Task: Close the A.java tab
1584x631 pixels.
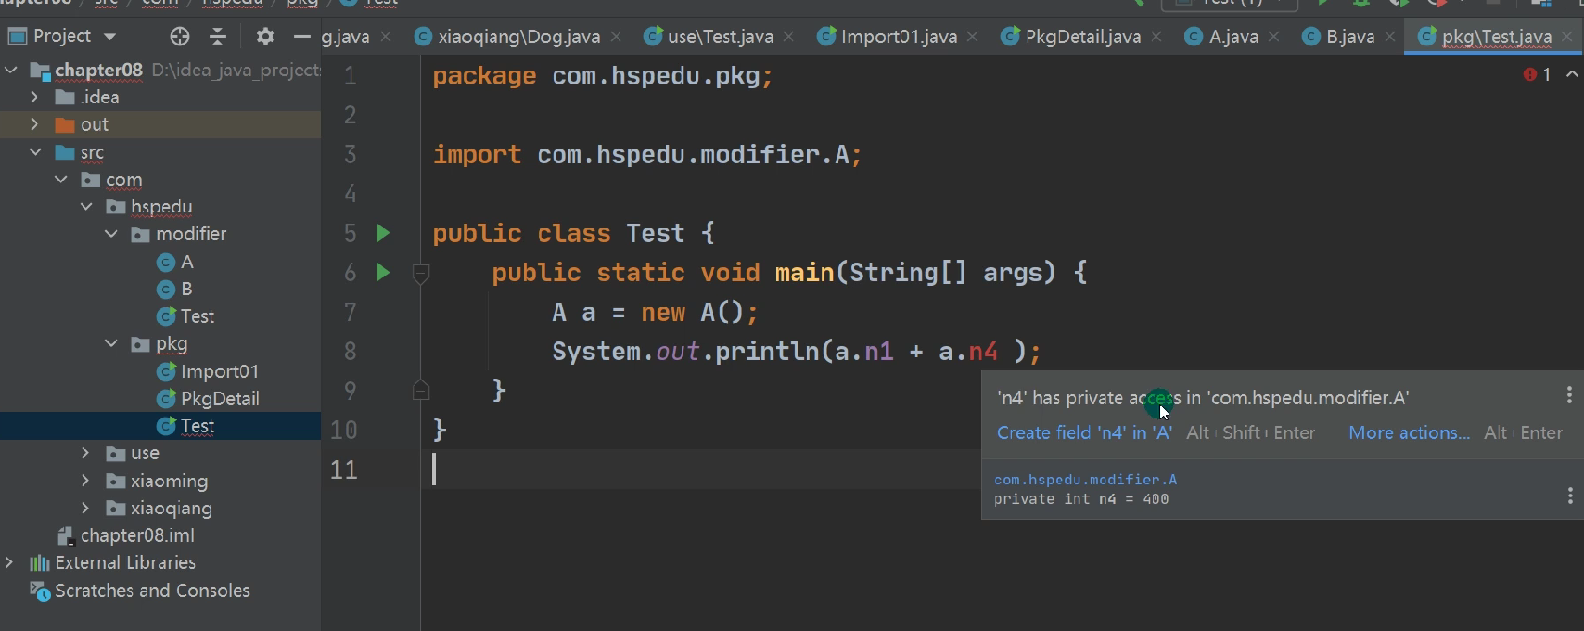Action: [1273, 36]
